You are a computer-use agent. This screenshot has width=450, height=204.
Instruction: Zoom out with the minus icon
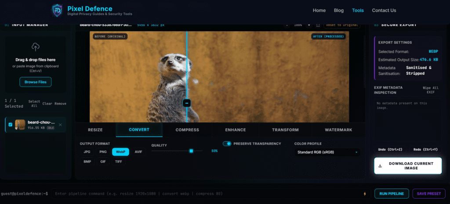(287, 25)
